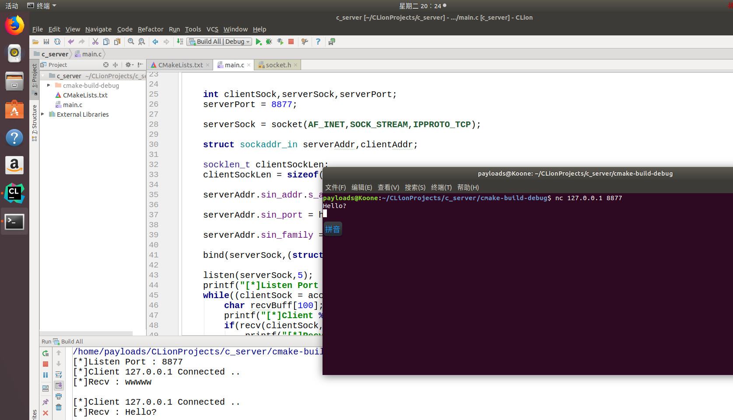Image resolution: width=733 pixels, height=420 pixels.
Task: Stop the process in Run panel
Action: 46,364
